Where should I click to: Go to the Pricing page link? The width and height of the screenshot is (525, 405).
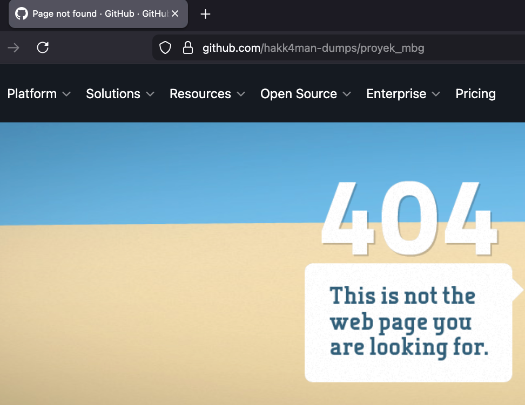point(475,94)
